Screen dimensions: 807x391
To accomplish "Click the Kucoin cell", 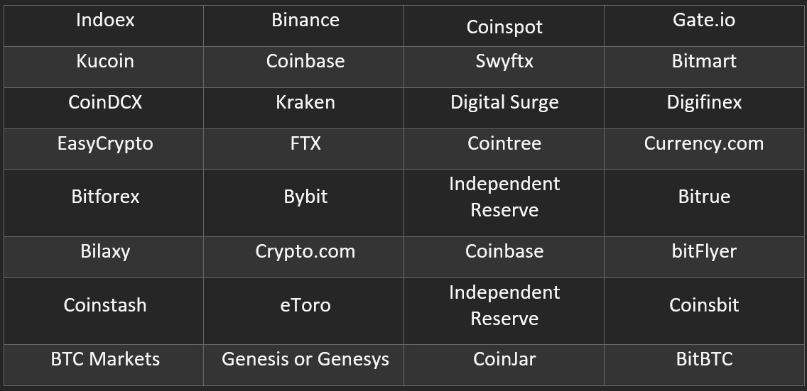I will pos(104,67).
